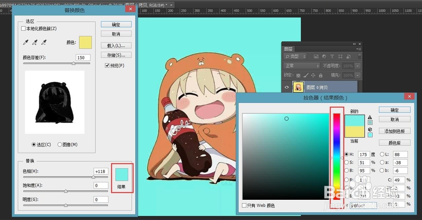Select the a radio button in color picker

point(382,162)
